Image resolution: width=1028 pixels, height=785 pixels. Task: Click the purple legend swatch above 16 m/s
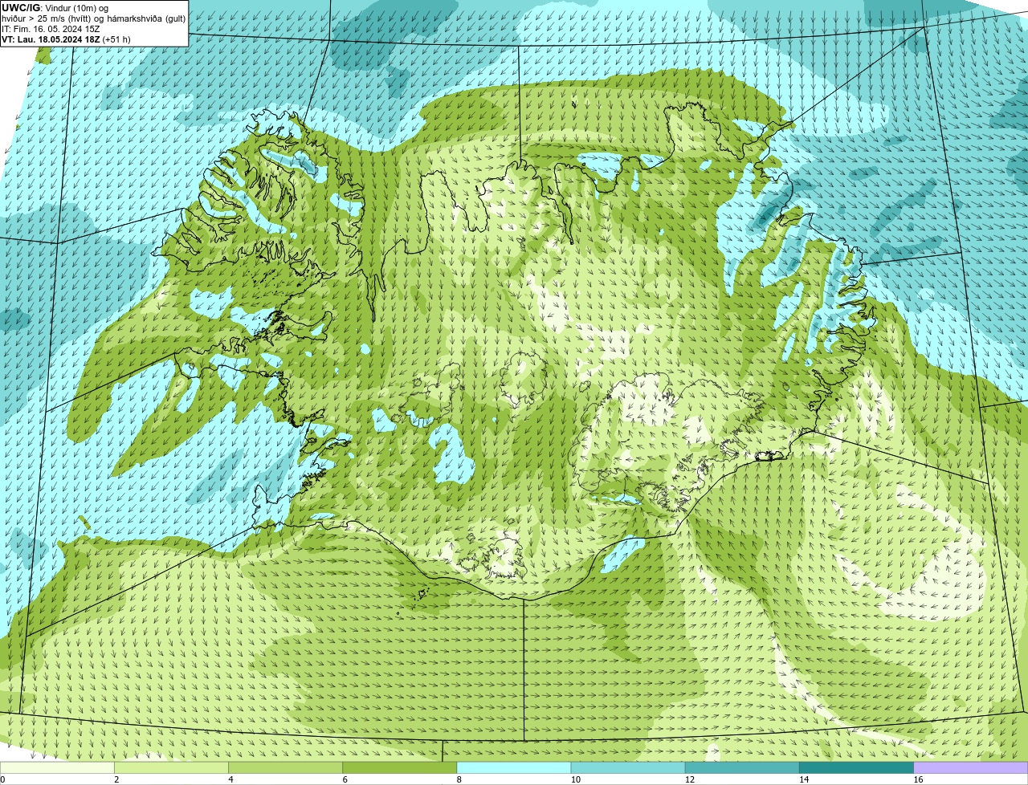pyautogui.click(x=970, y=768)
